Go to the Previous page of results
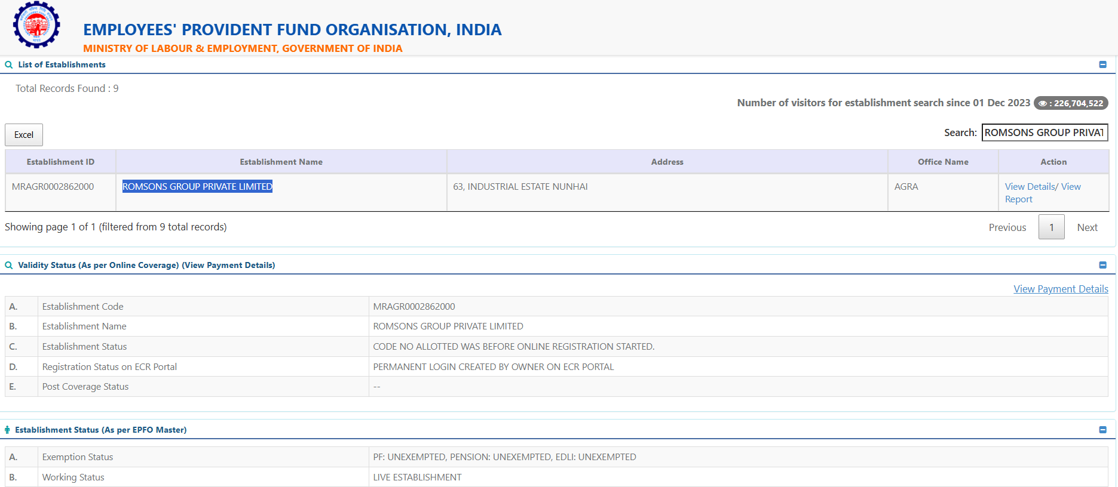Viewport: 1118px width, 487px height. tap(1007, 227)
